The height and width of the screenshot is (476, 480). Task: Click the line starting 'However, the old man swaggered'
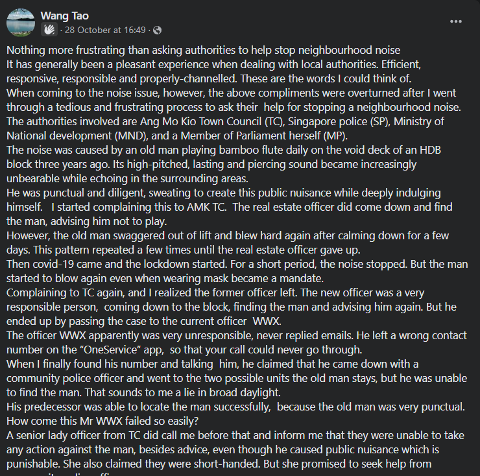[x=228, y=235]
